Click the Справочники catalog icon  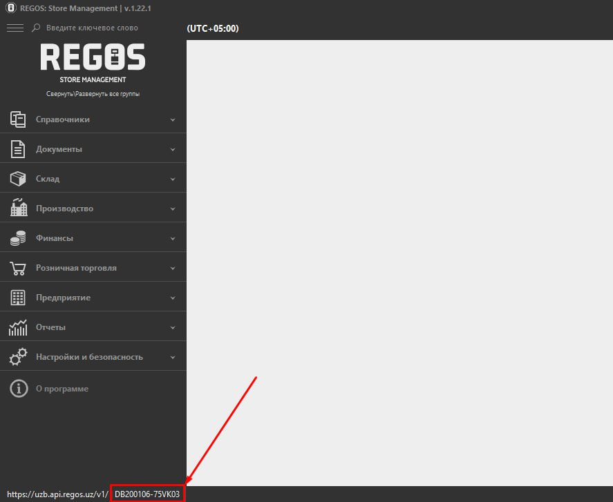tap(18, 119)
